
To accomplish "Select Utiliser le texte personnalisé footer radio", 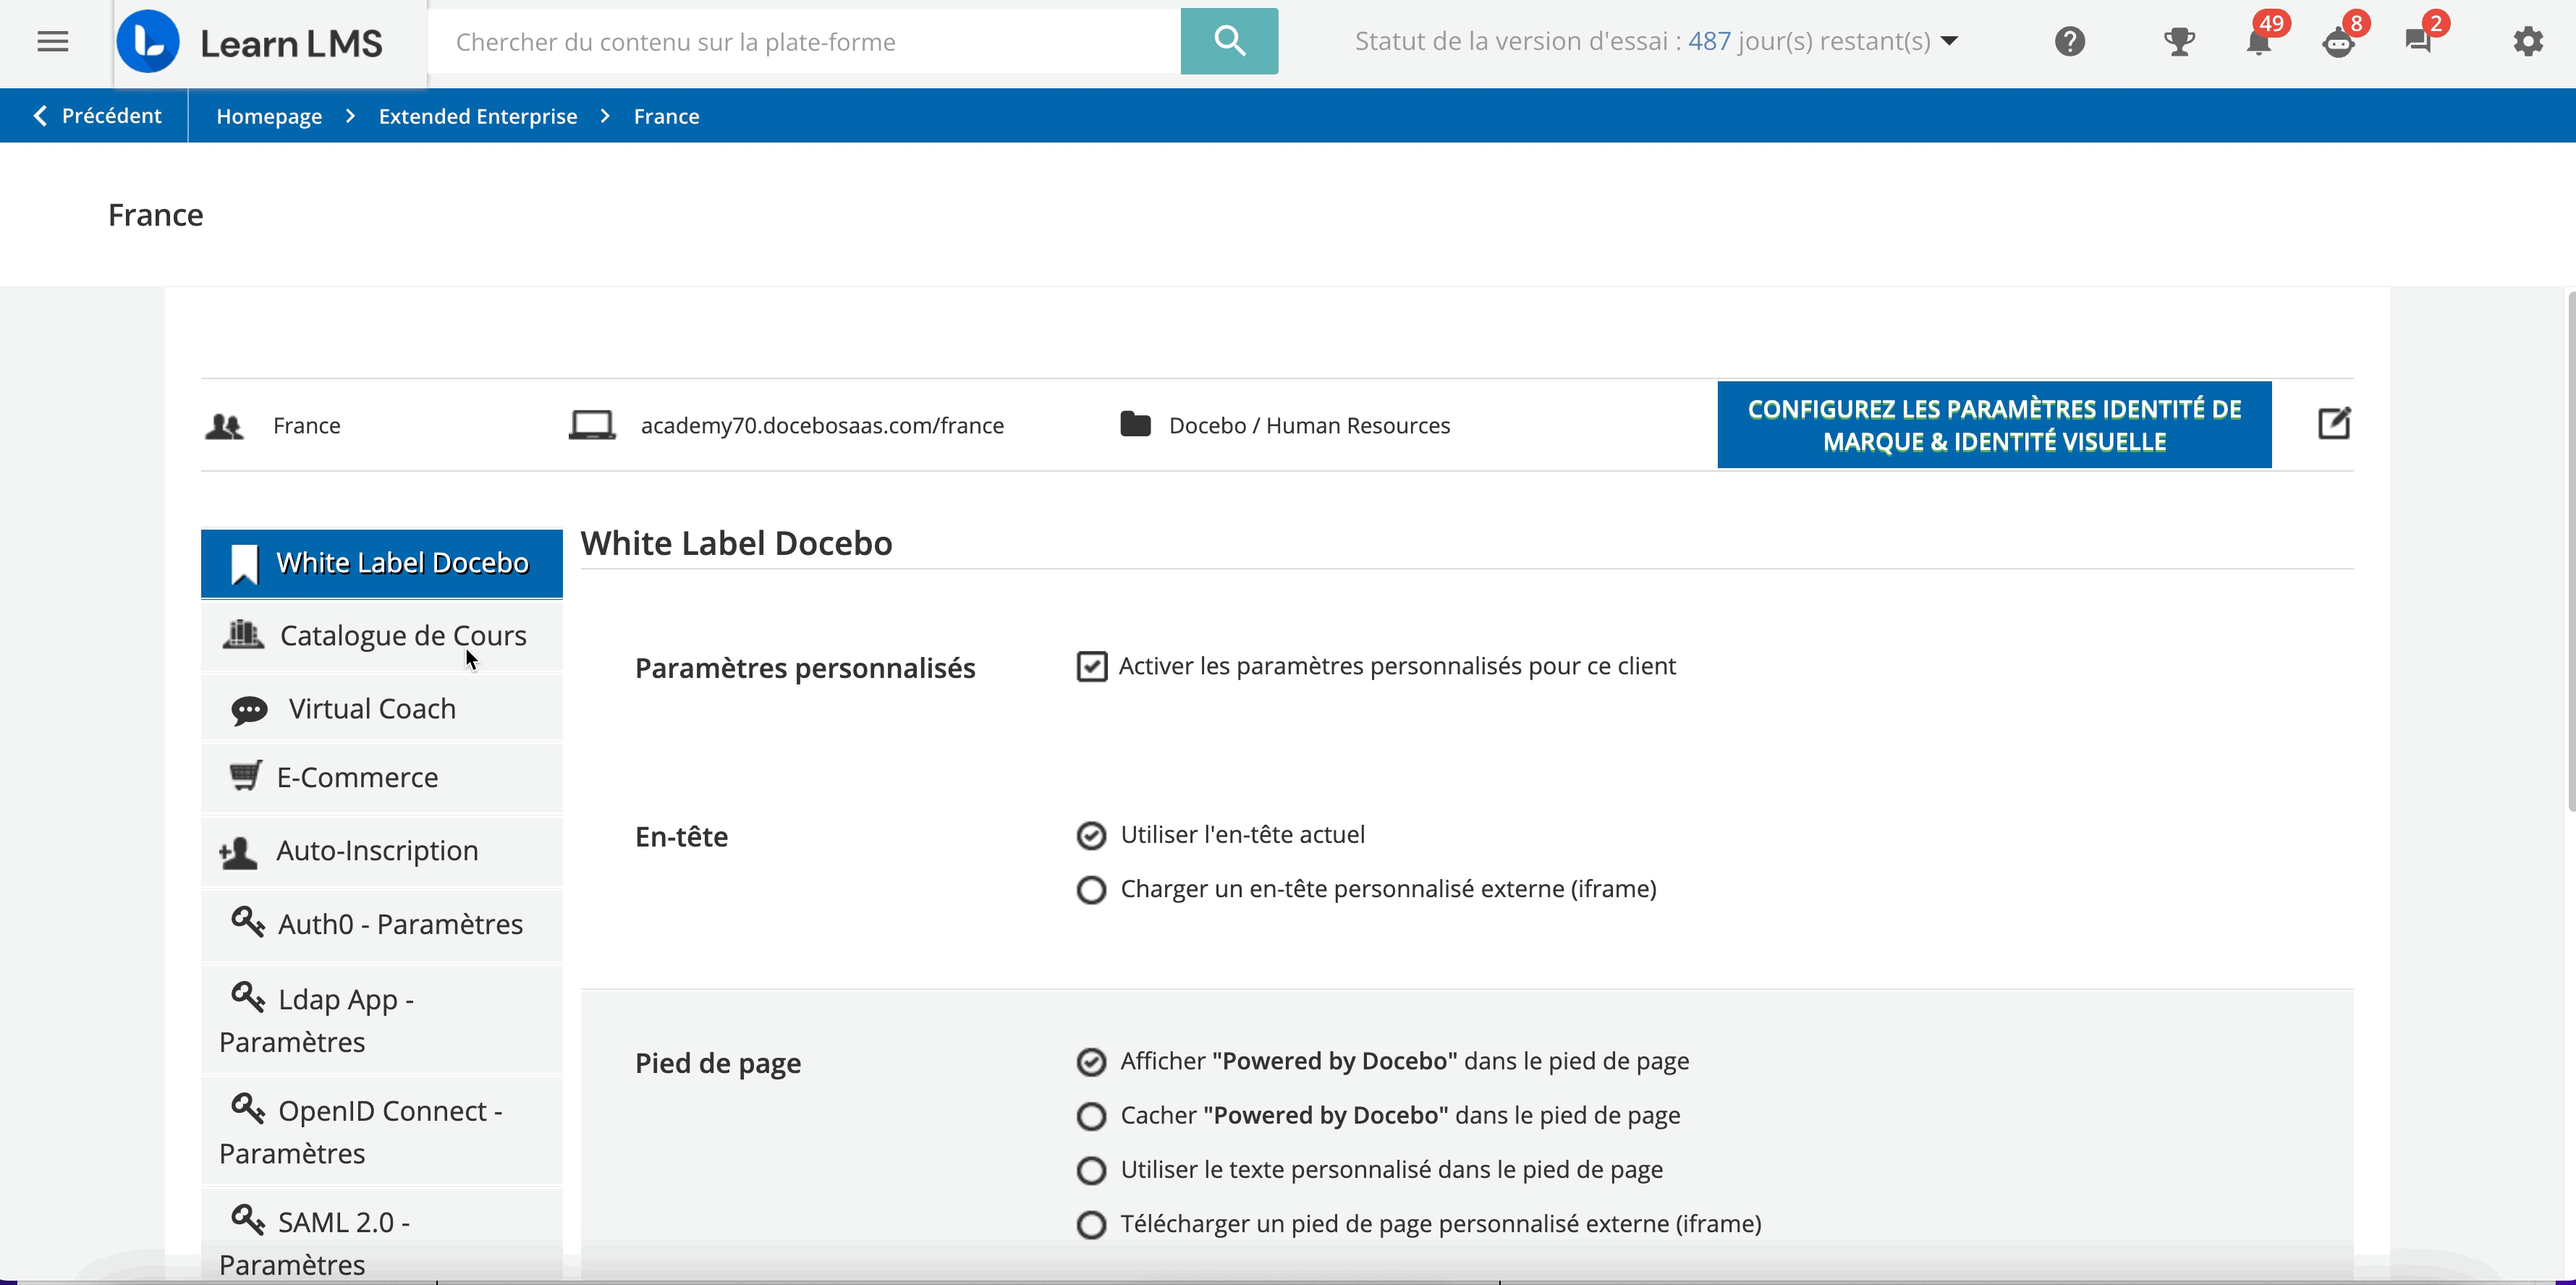I will click(1091, 1170).
